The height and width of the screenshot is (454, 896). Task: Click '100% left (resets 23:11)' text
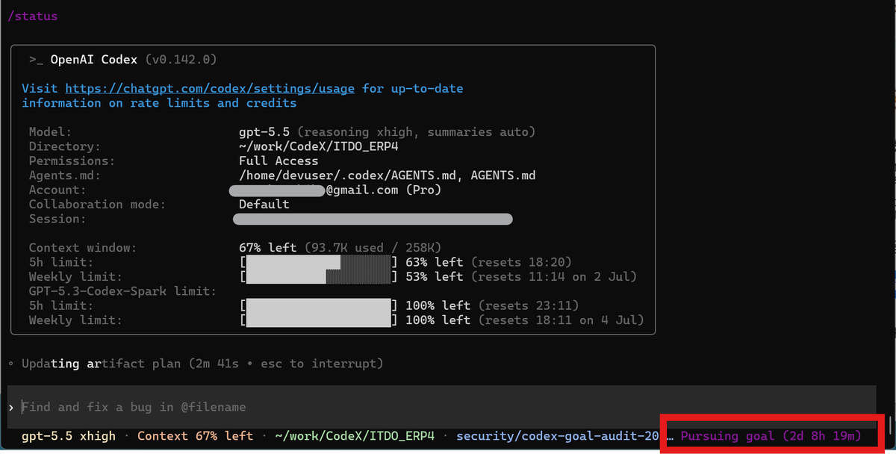click(x=492, y=305)
